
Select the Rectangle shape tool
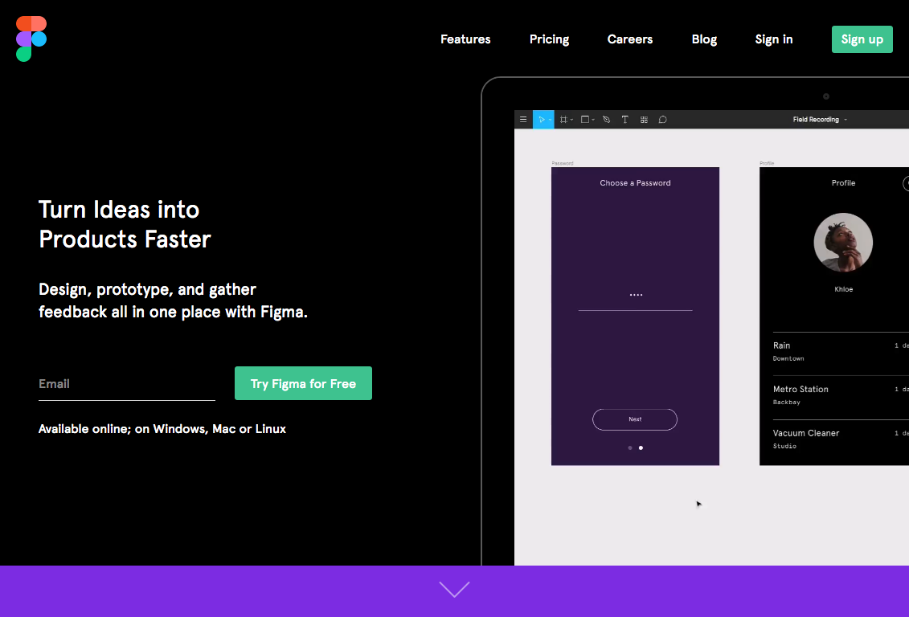point(585,120)
